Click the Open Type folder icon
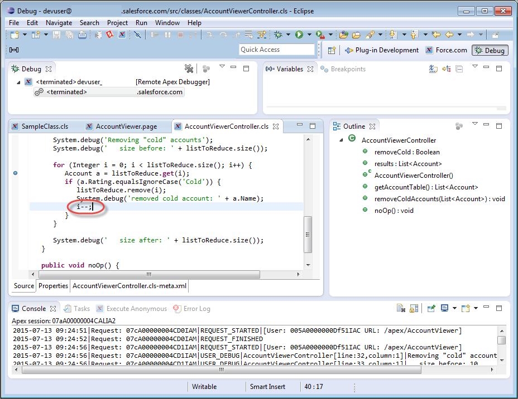 pos(344,35)
